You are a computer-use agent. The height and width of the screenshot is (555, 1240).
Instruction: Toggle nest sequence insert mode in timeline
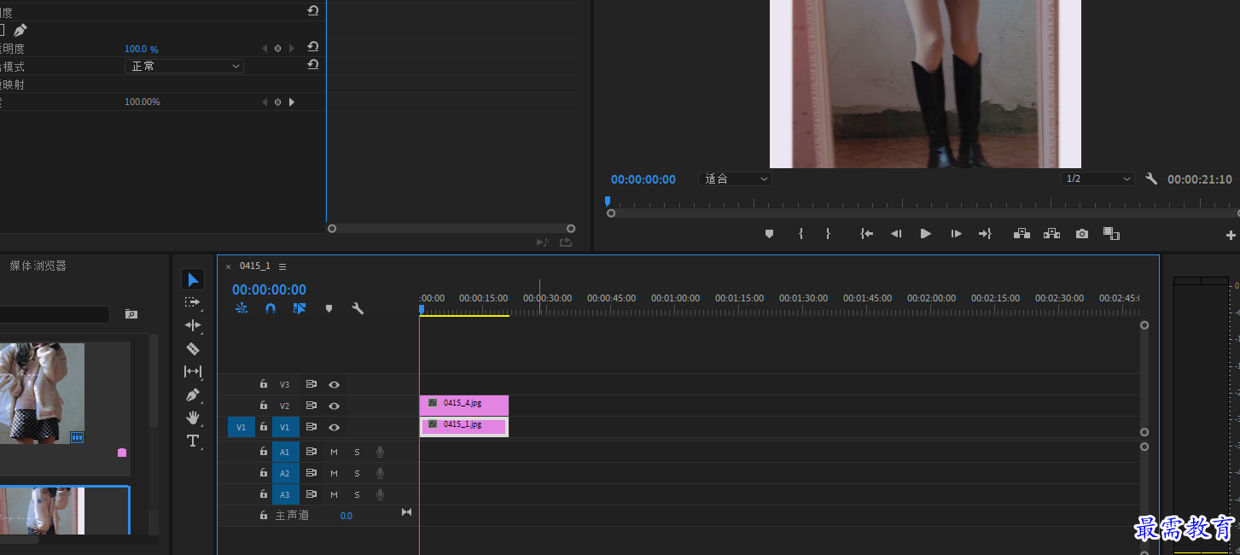point(242,308)
